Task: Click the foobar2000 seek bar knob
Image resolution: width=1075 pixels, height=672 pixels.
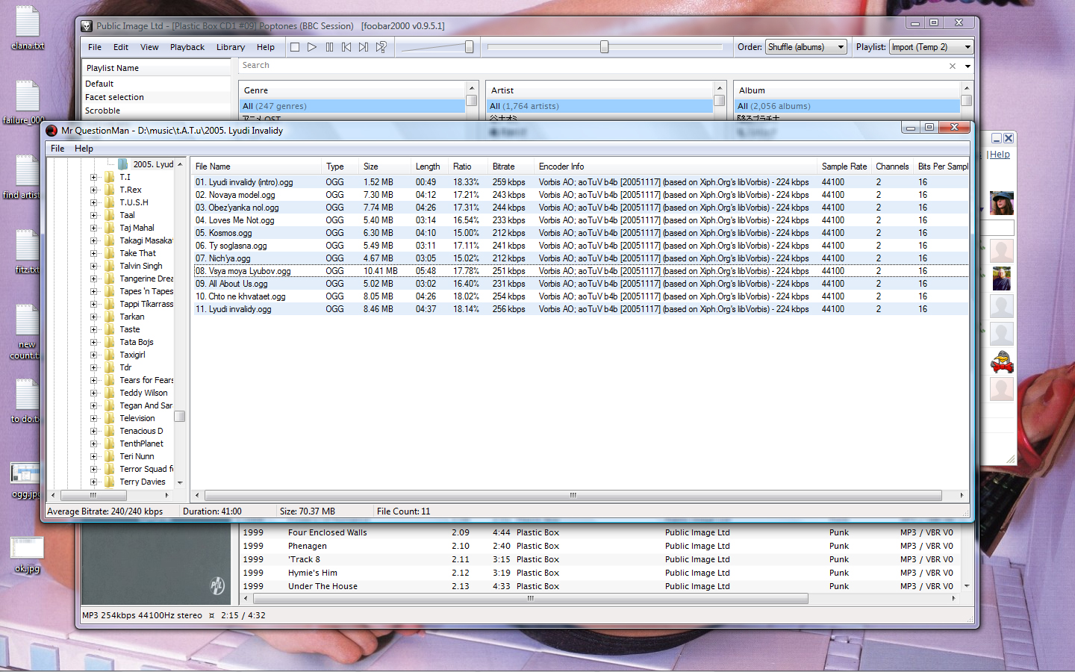Action: tap(604, 47)
